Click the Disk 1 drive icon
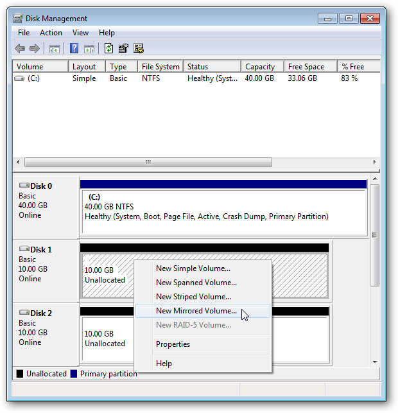This screenshot has height=413, width=398. click(24, 249)
